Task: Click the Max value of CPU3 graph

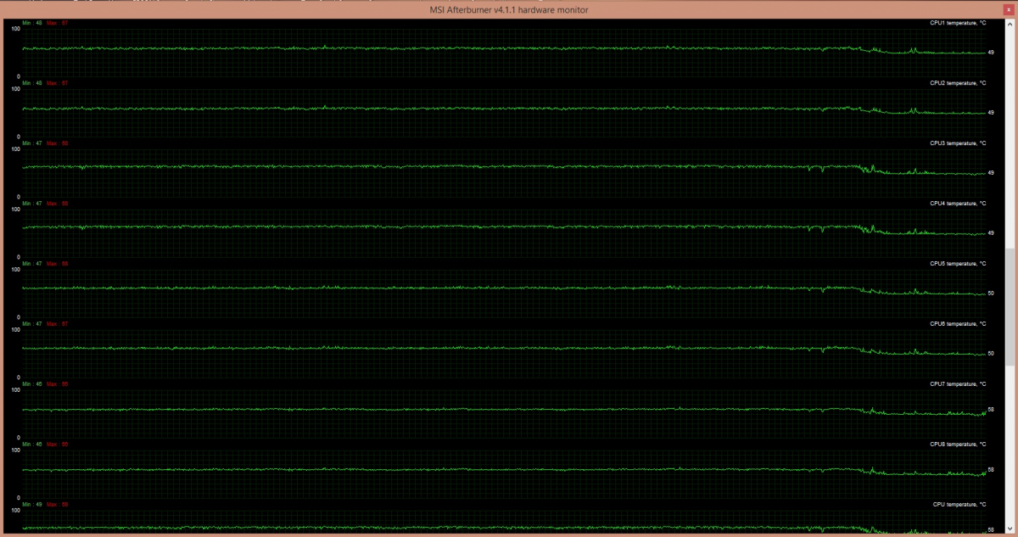Action: coord(58,143)
